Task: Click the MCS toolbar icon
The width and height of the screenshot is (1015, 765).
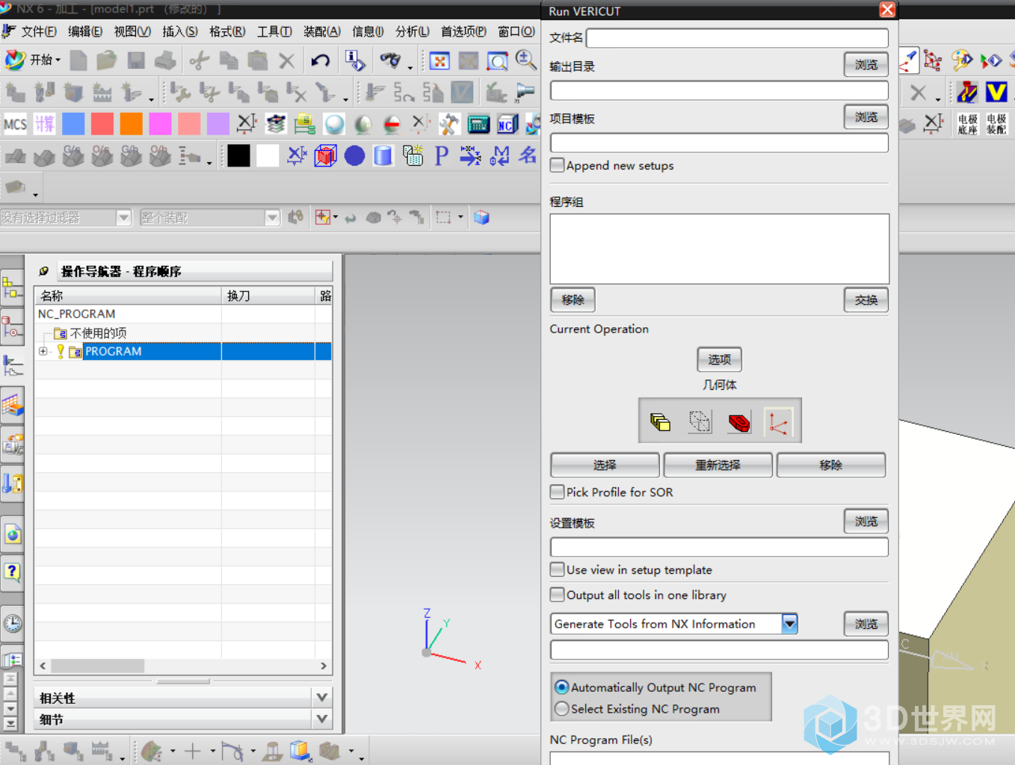Action: (x=15, y=124)
